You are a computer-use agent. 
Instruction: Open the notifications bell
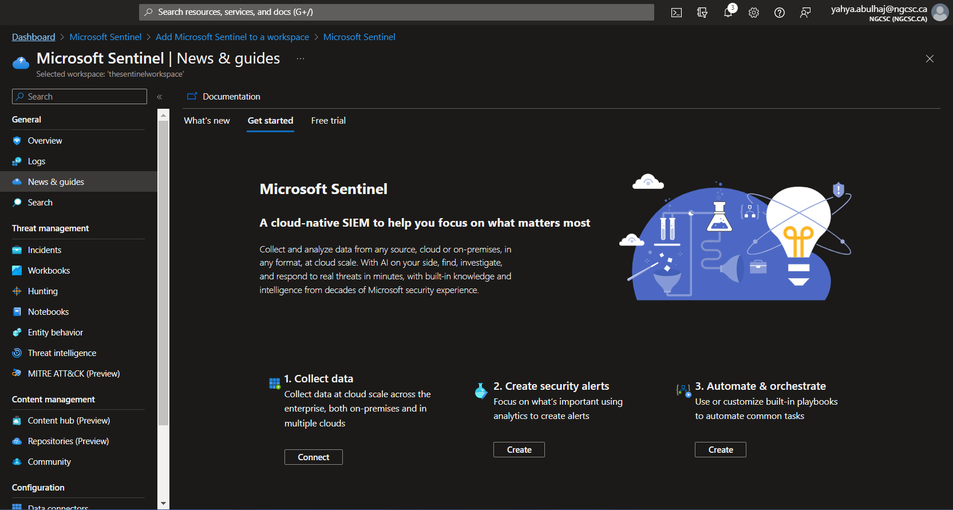pos(728,13)
